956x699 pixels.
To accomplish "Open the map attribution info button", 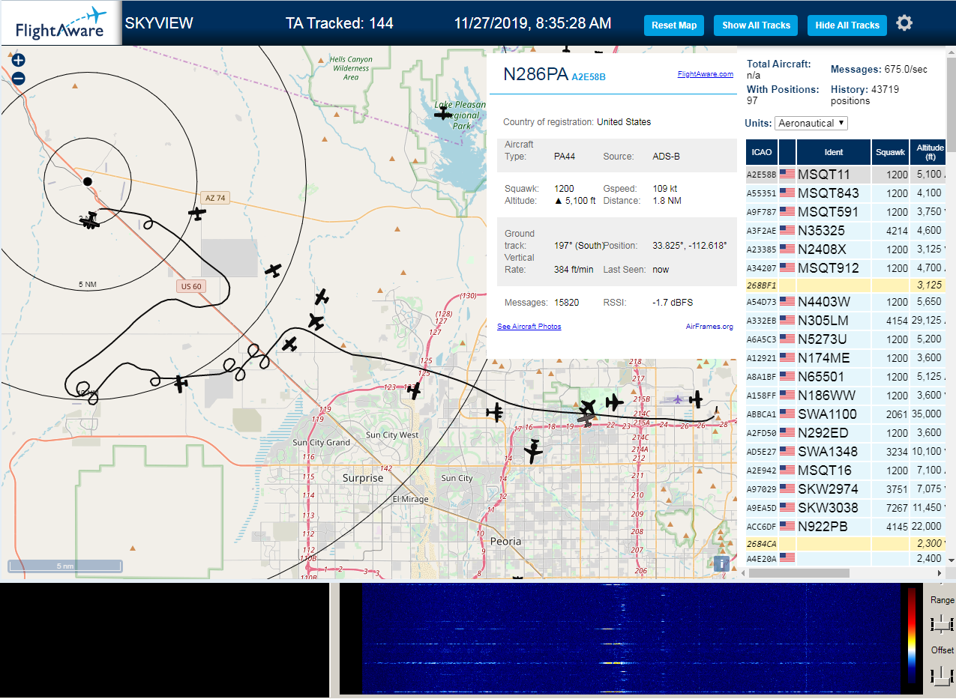I will coord(721,563).
